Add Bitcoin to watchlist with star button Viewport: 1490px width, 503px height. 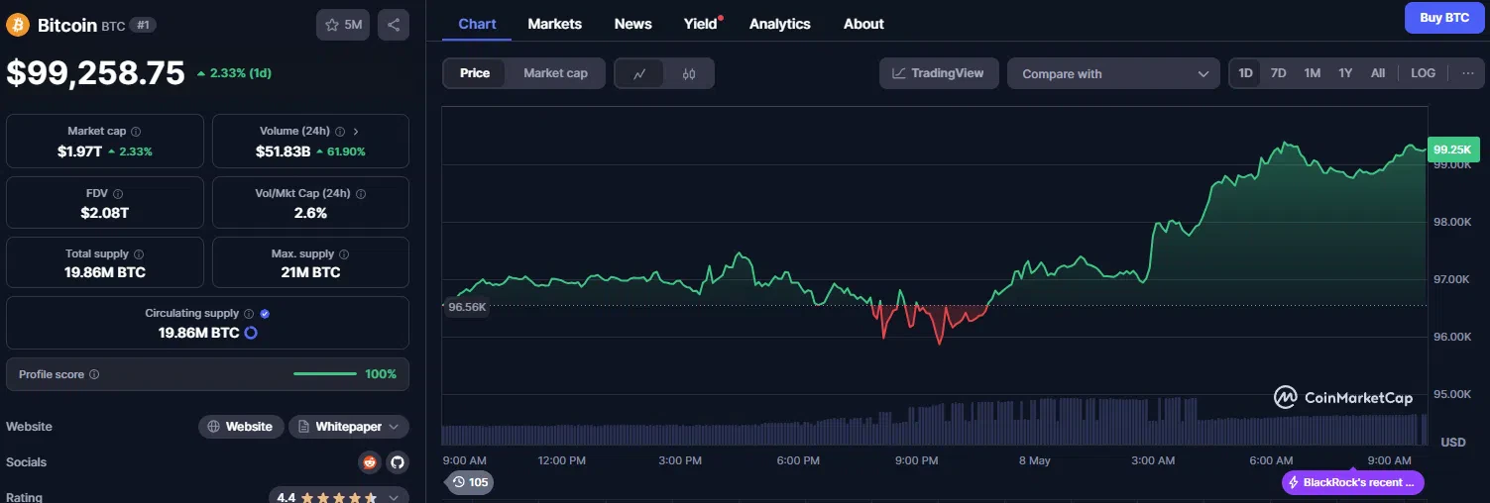(x=343, y=25)
